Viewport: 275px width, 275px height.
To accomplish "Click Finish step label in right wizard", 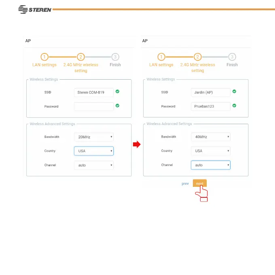I will tap(232, 65).
